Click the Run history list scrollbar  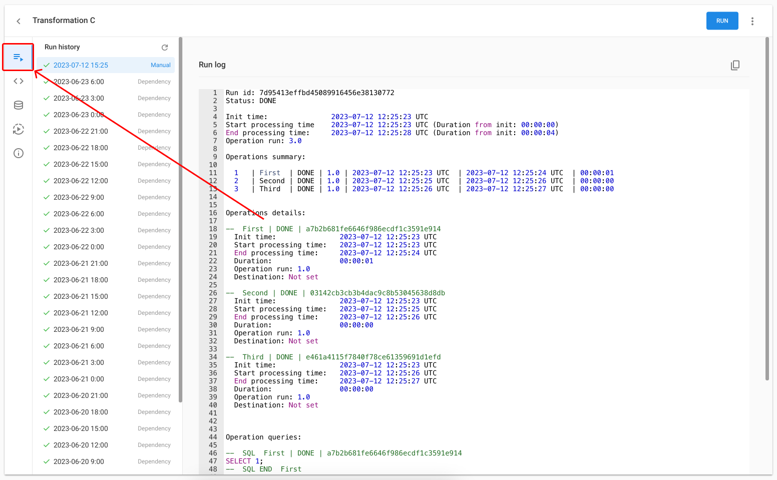[x=180, y=219]
